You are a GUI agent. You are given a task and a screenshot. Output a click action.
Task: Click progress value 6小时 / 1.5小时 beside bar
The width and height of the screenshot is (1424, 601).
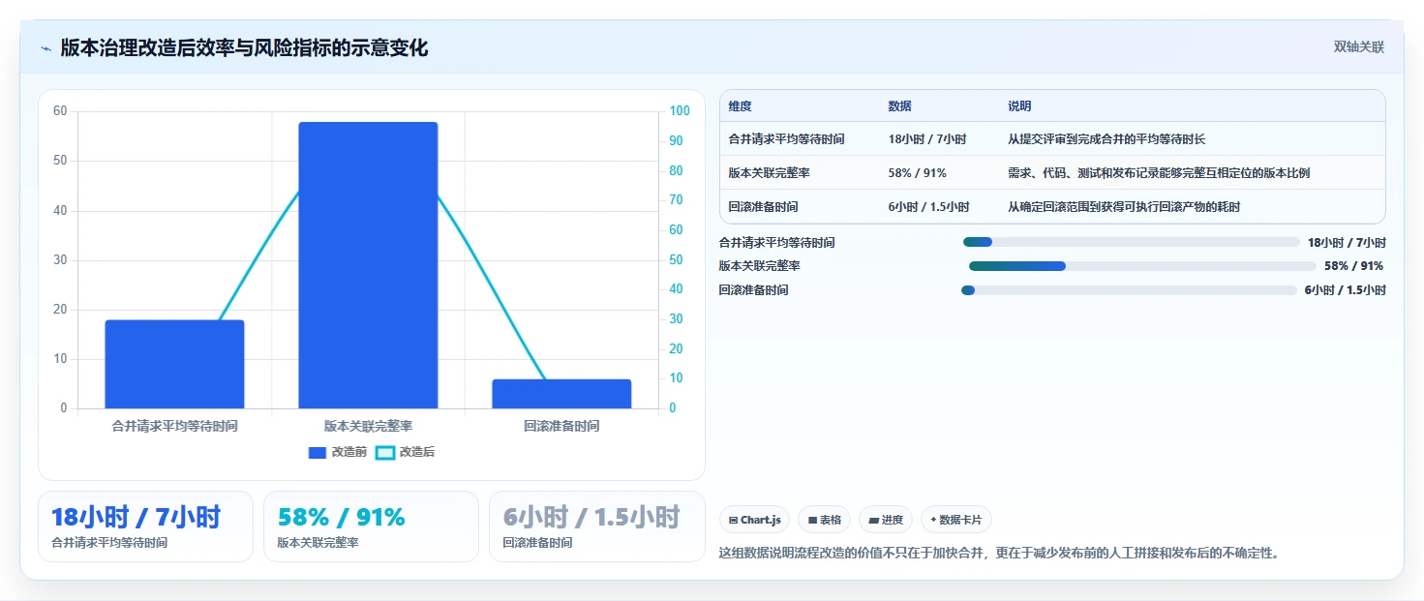tap(1345, 290)
